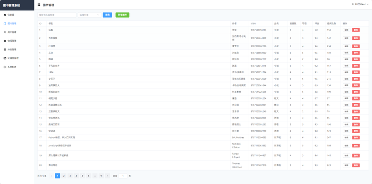Click the blue 搜索 button
This screenshot has height=184, width=372.
tap(107, 15)
